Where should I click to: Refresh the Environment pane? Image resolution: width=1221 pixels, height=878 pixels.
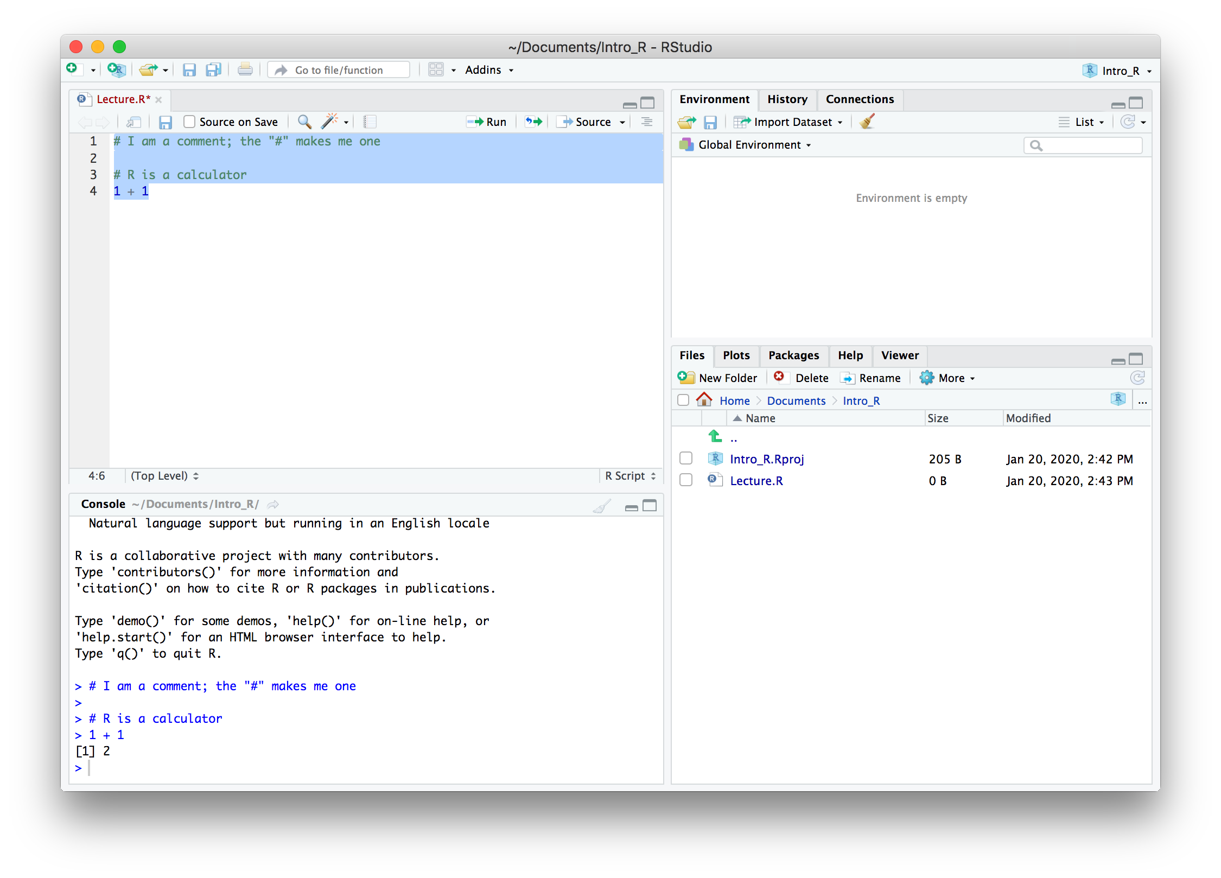click(1128, 122)
